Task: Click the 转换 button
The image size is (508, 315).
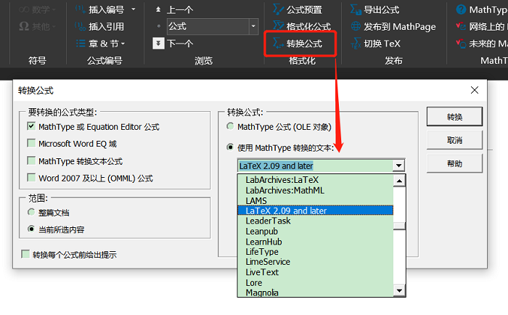Action: [x=454, y=117]
